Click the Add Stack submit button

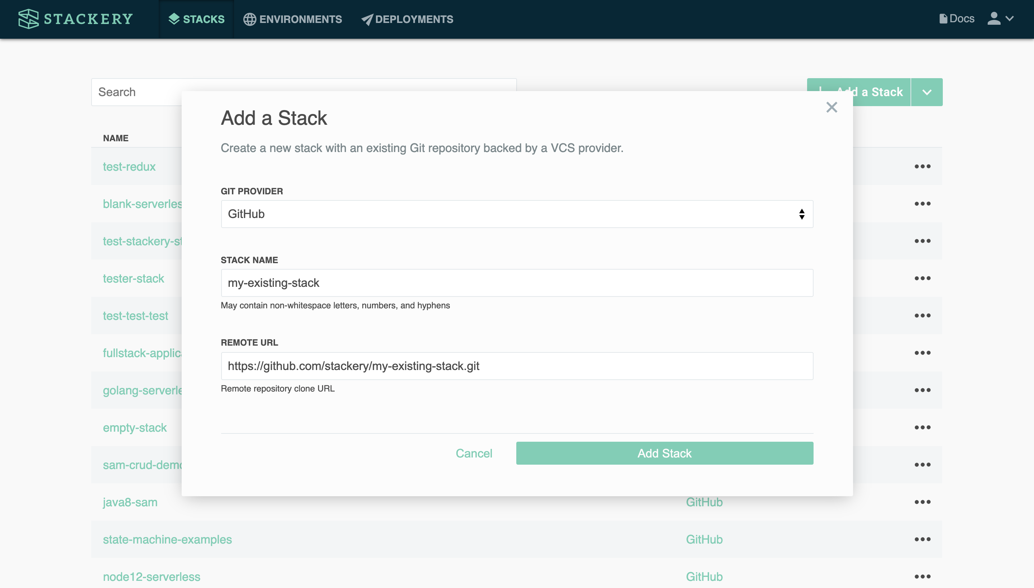click(665, 453)
